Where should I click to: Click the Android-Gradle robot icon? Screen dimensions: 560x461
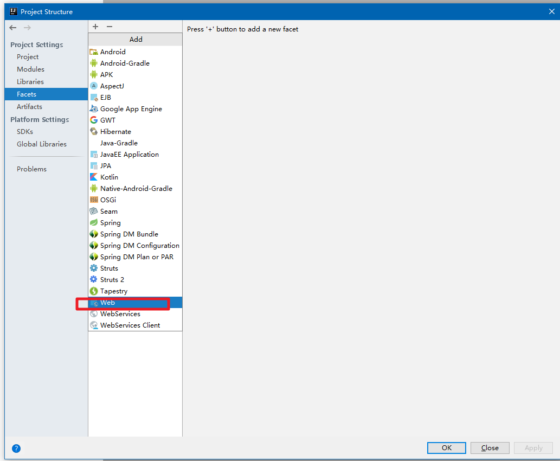click(94, 63)
